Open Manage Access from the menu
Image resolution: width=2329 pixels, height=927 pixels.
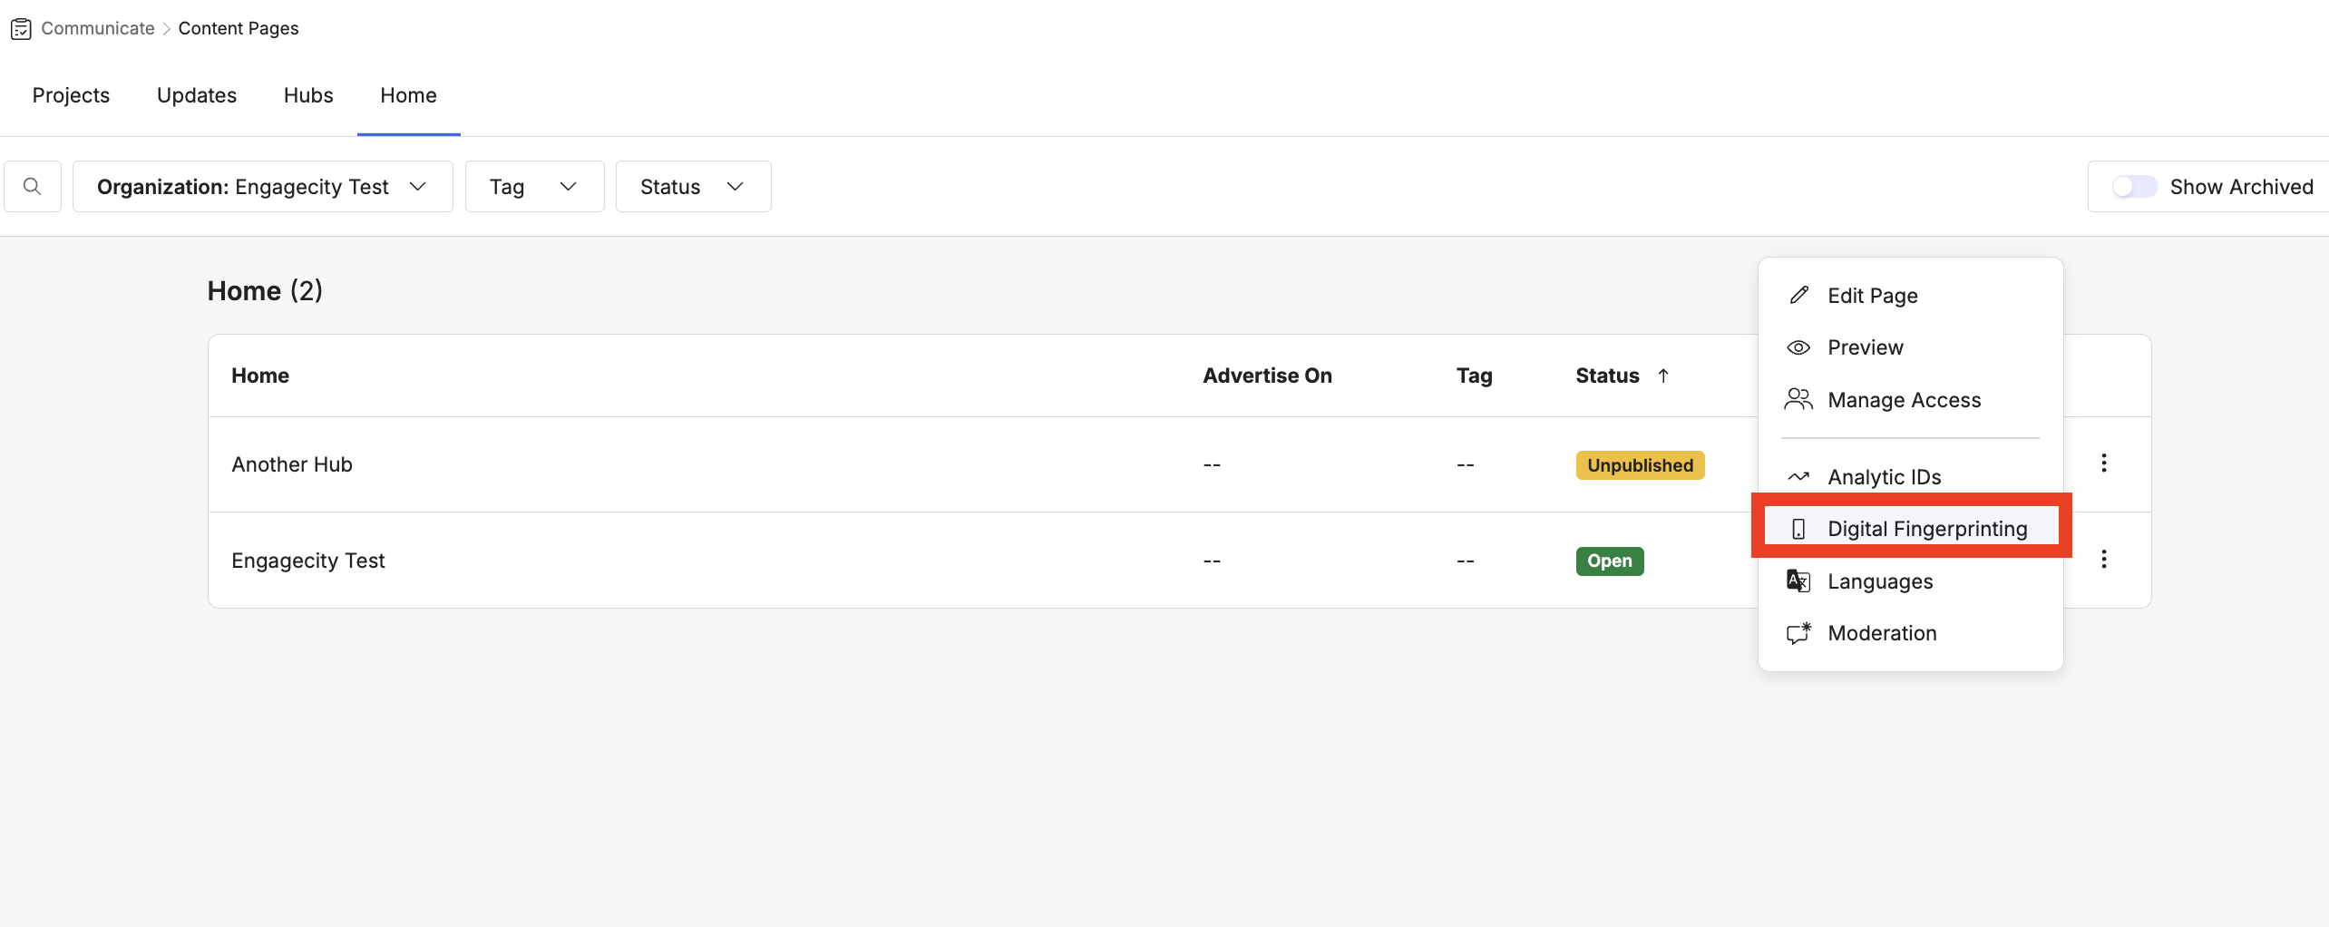[1904, 400]
